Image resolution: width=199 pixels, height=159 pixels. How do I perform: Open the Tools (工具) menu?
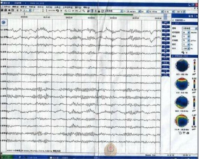(x=57, y=7)
